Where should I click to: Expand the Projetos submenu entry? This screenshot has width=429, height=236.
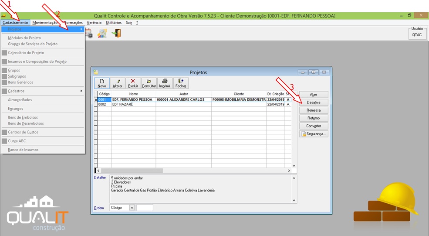(43, 29)
